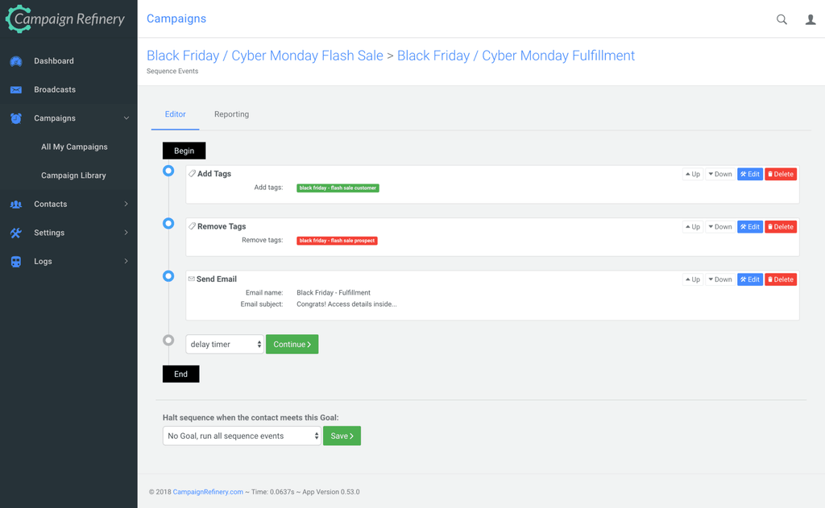Delete the Add Tags event
Screen dimensions: 825x508
point(781,174)
